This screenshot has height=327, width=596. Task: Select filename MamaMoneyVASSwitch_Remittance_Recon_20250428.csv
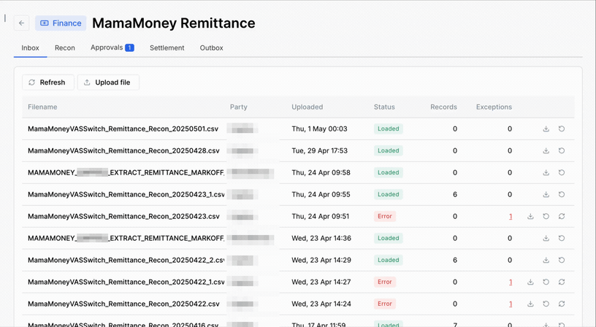pos(123,151)
